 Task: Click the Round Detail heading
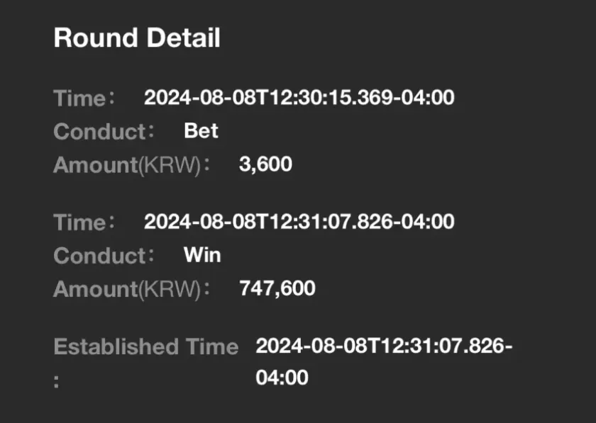137,38
